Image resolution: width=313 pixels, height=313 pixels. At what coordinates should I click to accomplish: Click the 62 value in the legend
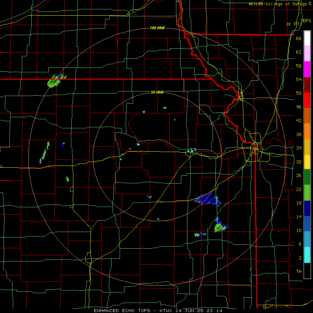(299, 52)
